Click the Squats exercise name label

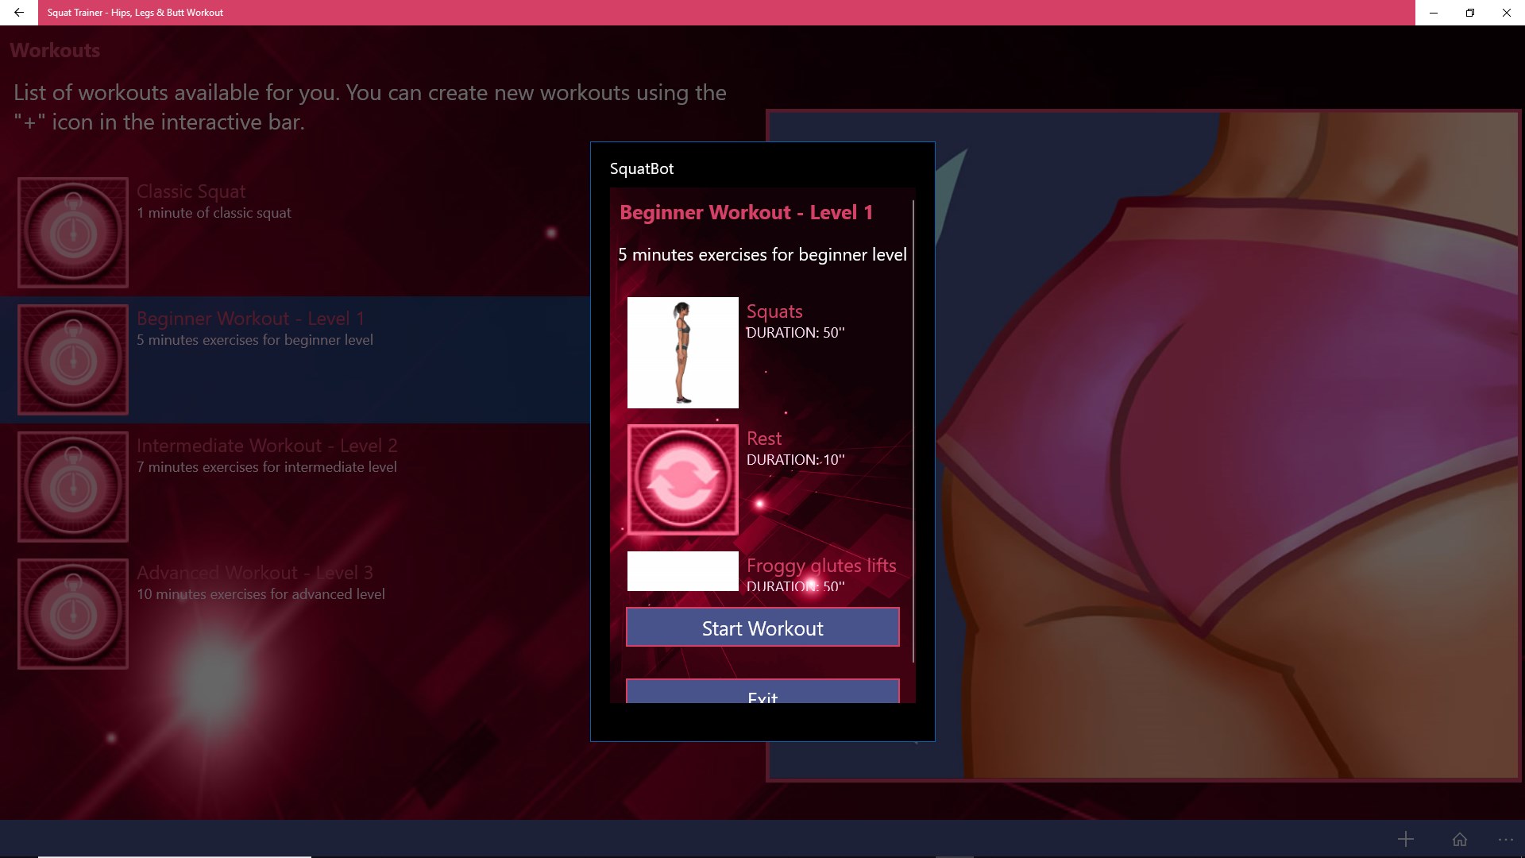pyautogui.click(x=774, y=311)
